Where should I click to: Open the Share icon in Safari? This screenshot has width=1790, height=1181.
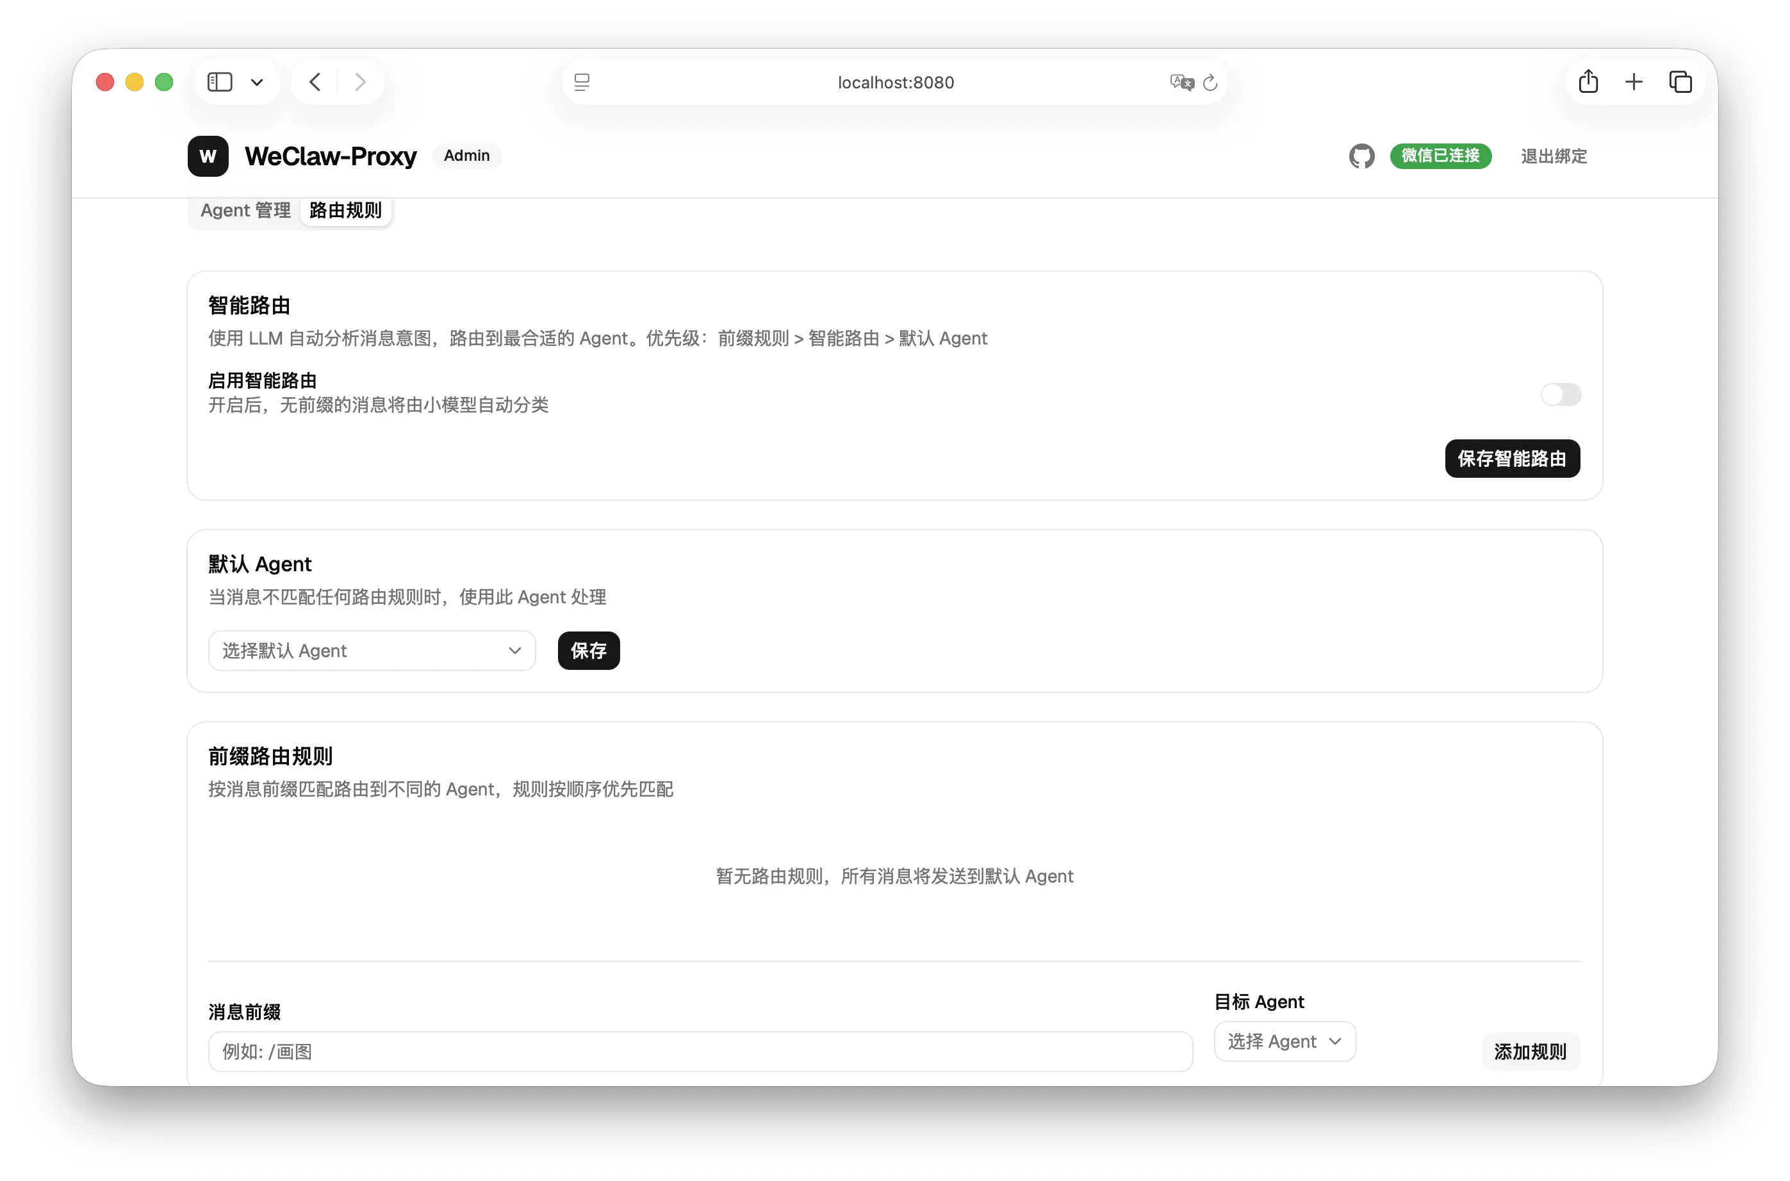[x=1588, y=81]
